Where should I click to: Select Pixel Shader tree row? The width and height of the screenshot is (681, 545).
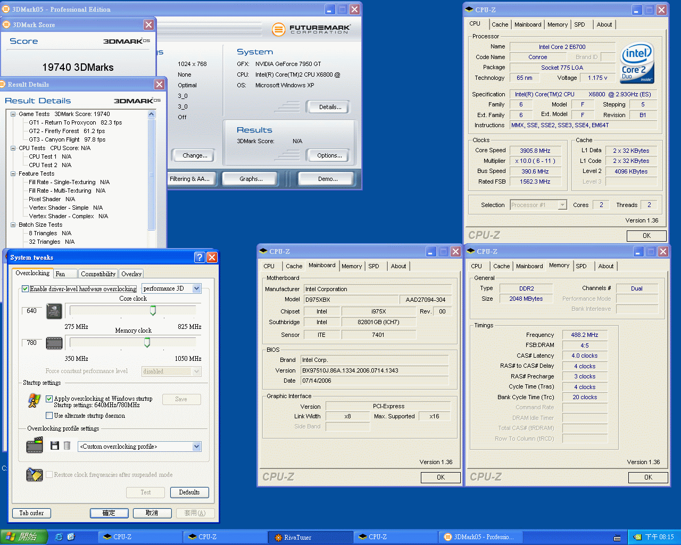pos(52,199)
